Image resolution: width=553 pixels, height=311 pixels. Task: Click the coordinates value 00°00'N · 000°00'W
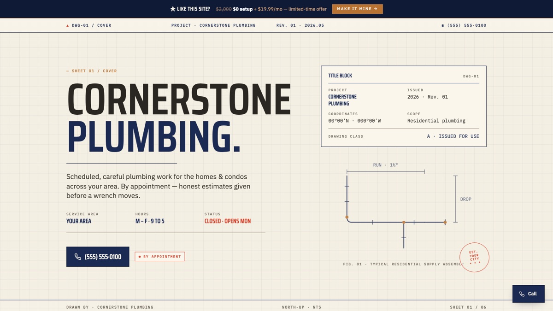pyautogui.click(x=355, y=121)
